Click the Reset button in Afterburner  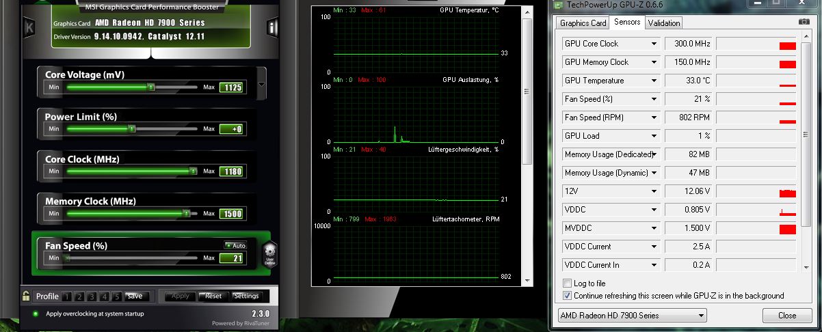pos(213,296)
